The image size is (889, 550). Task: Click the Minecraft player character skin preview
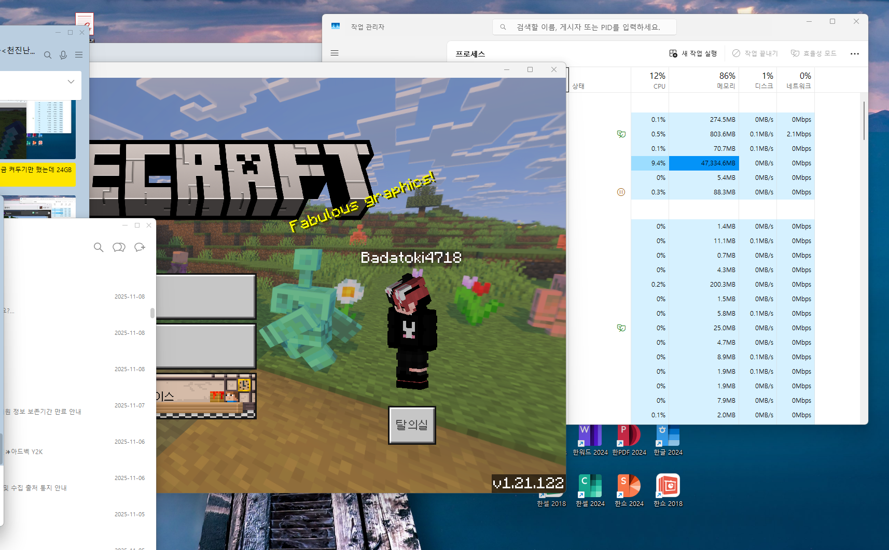(x=411, y=332)
